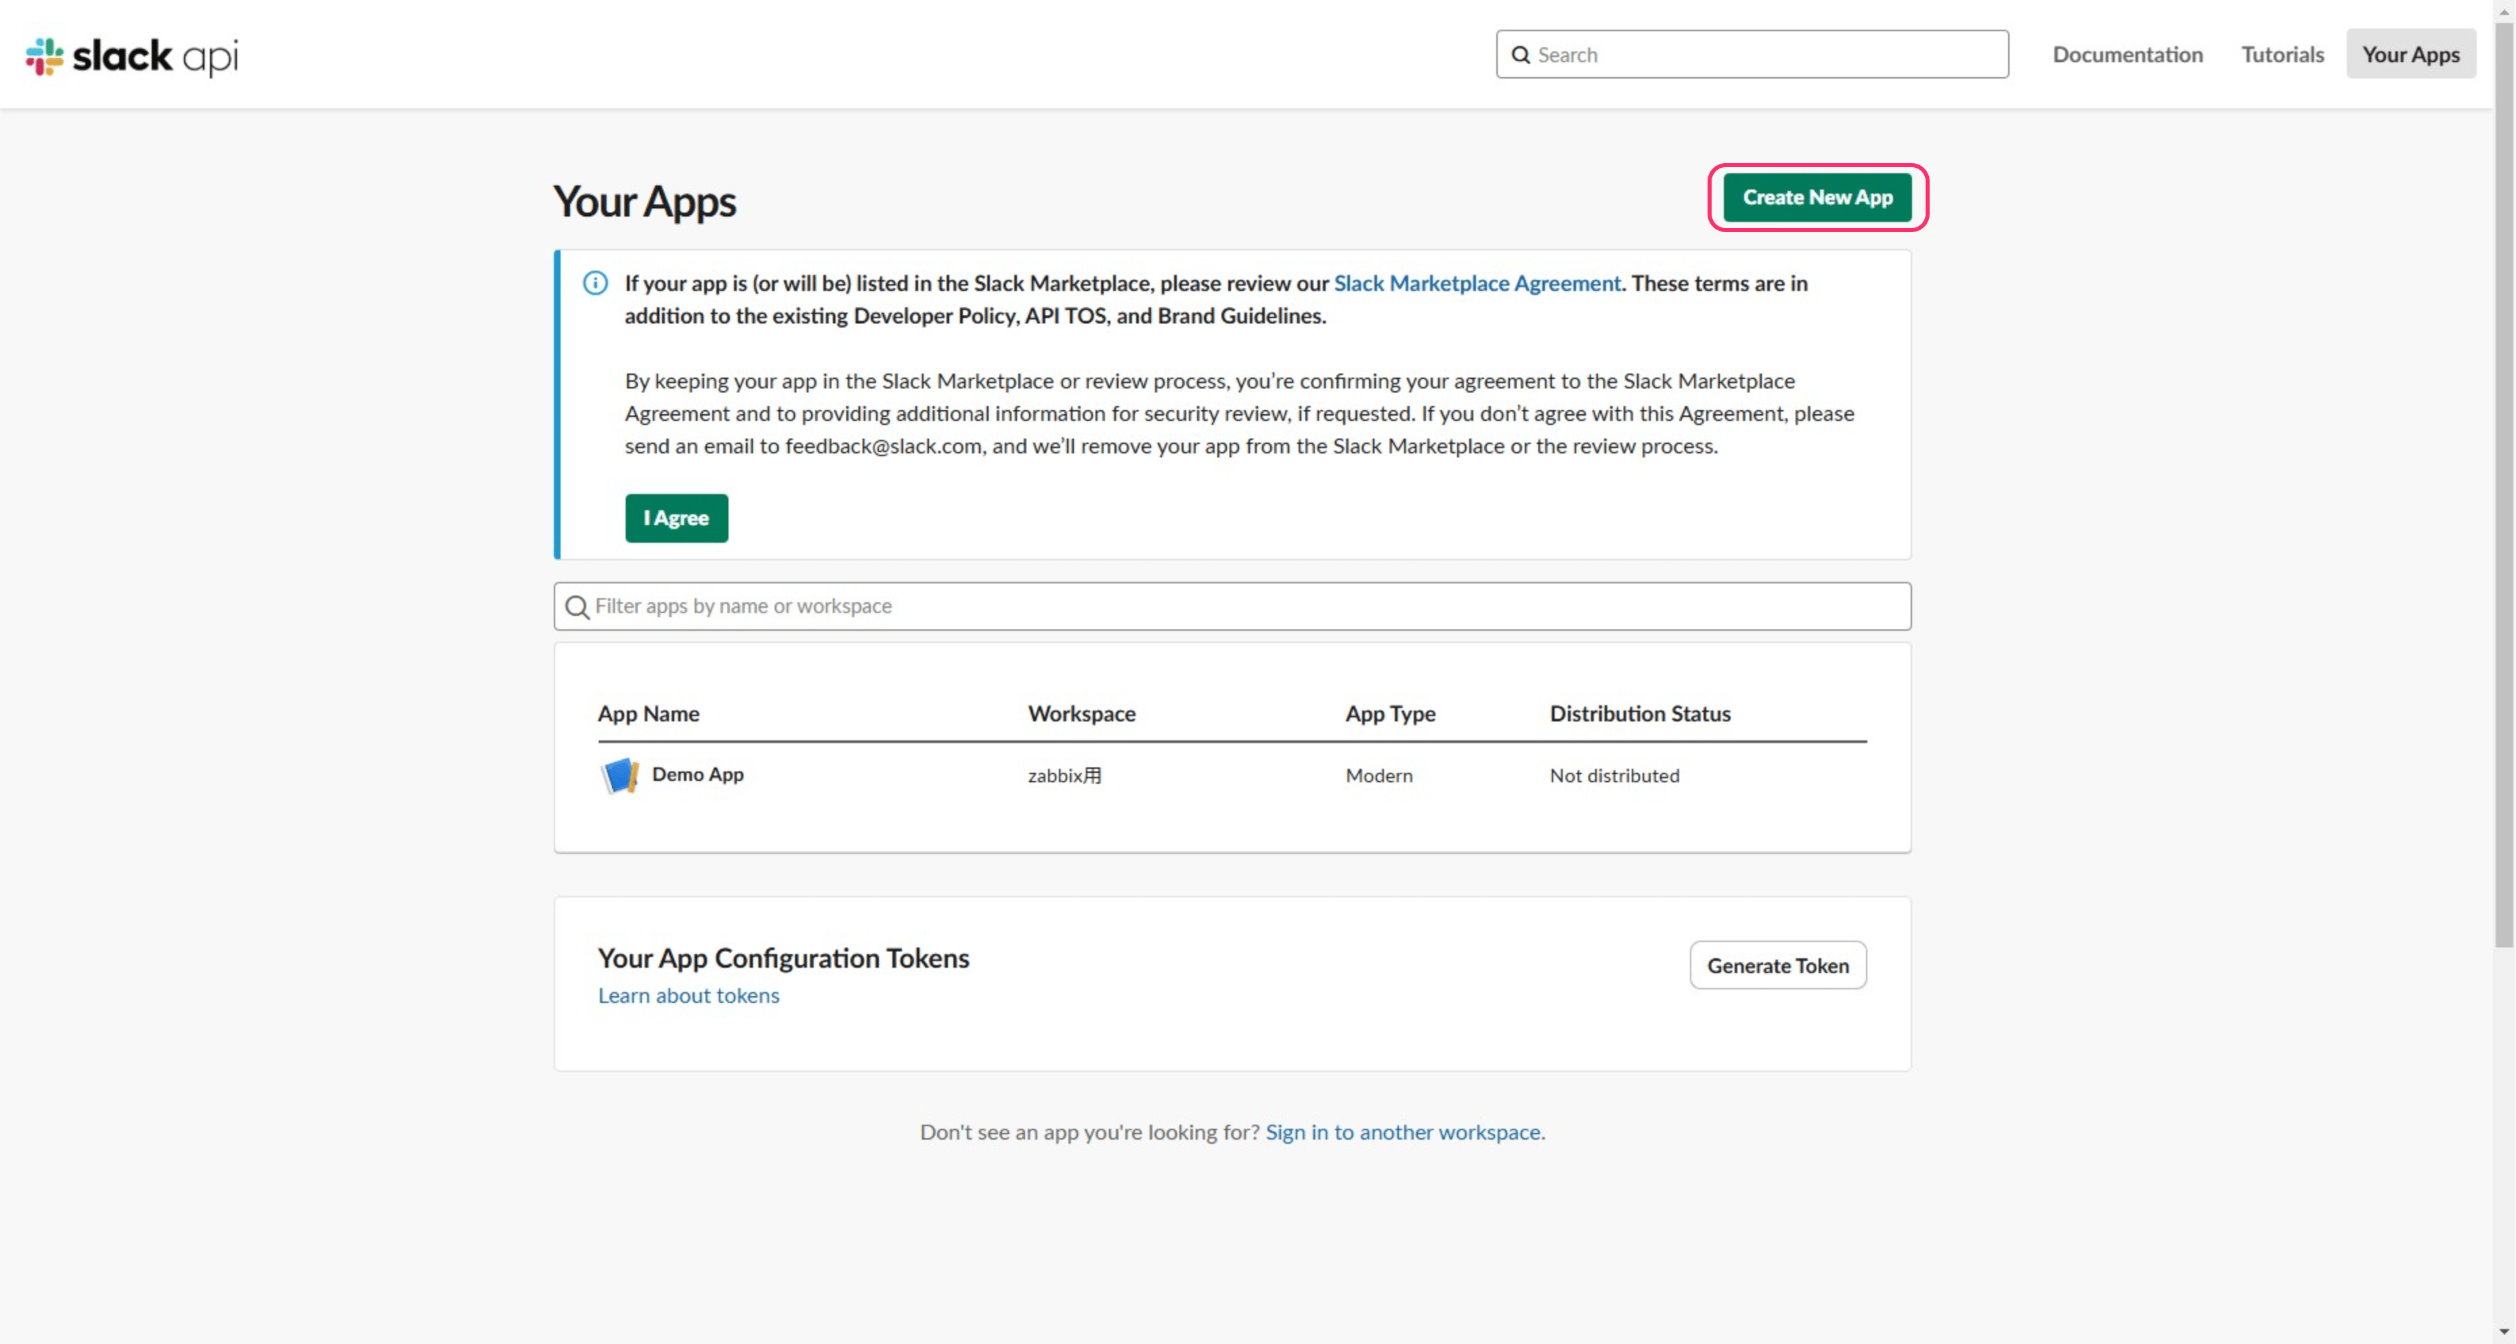Click the scrollbar down arrow
This screenshot has width=2516, height=1344.
coord(2503,1331)
